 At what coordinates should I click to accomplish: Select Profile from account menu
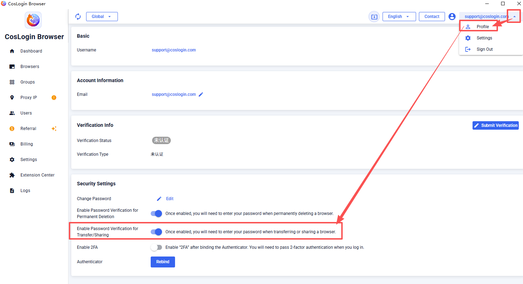click(483, 27)
